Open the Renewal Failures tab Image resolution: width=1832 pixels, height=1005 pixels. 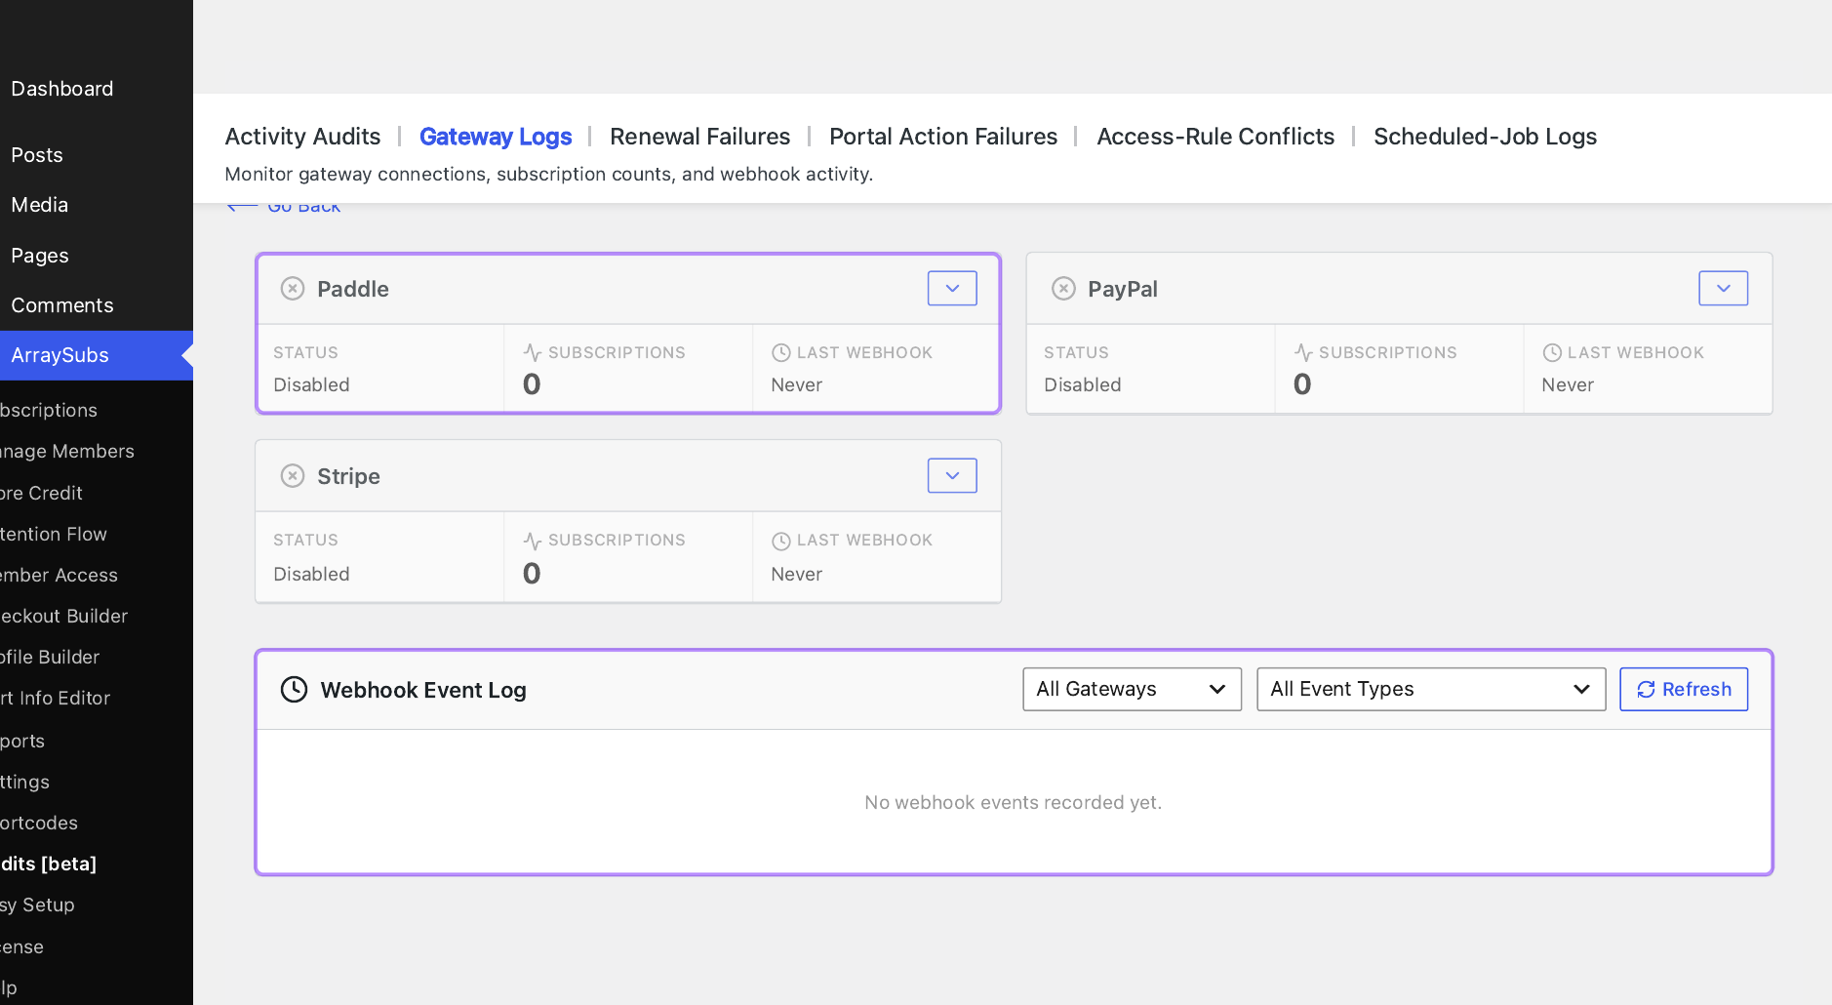click(x=699, y=137)
